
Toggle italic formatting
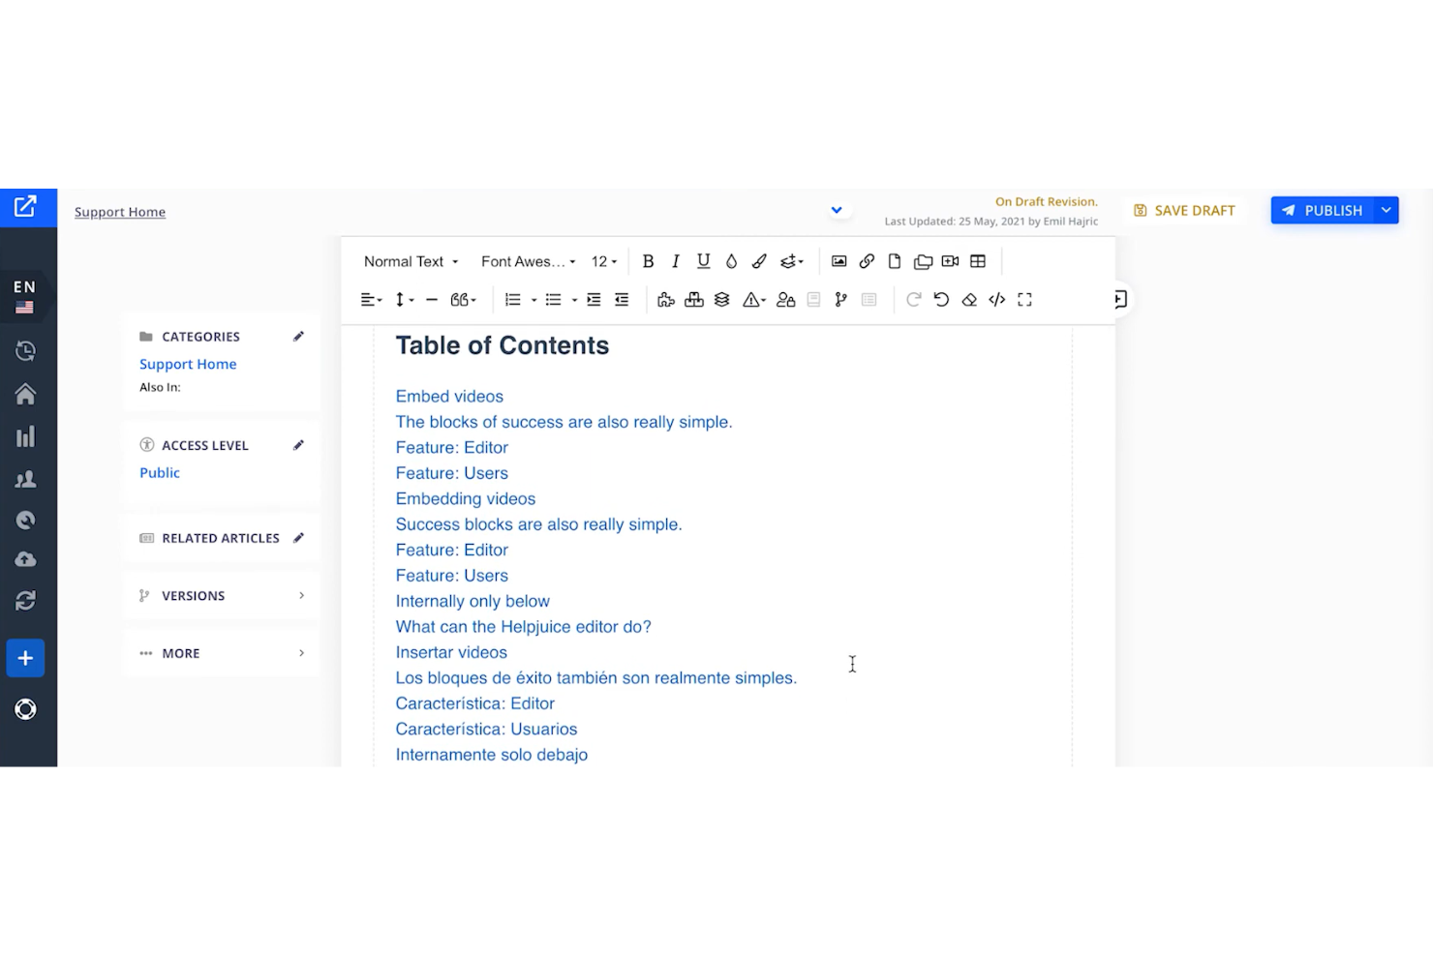coord(675,260)
